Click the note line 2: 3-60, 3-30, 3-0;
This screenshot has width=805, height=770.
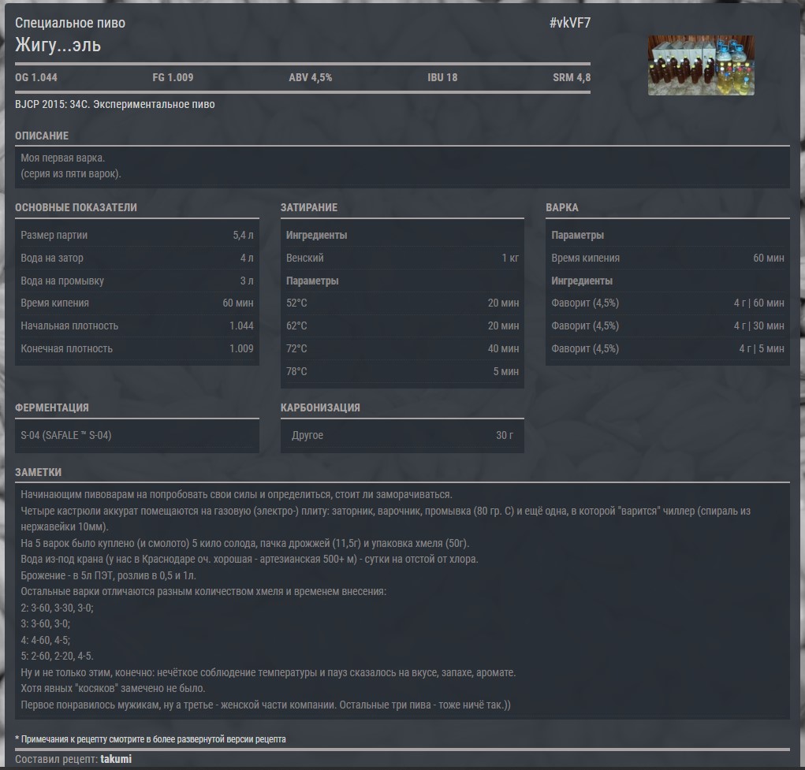point(57,608)
